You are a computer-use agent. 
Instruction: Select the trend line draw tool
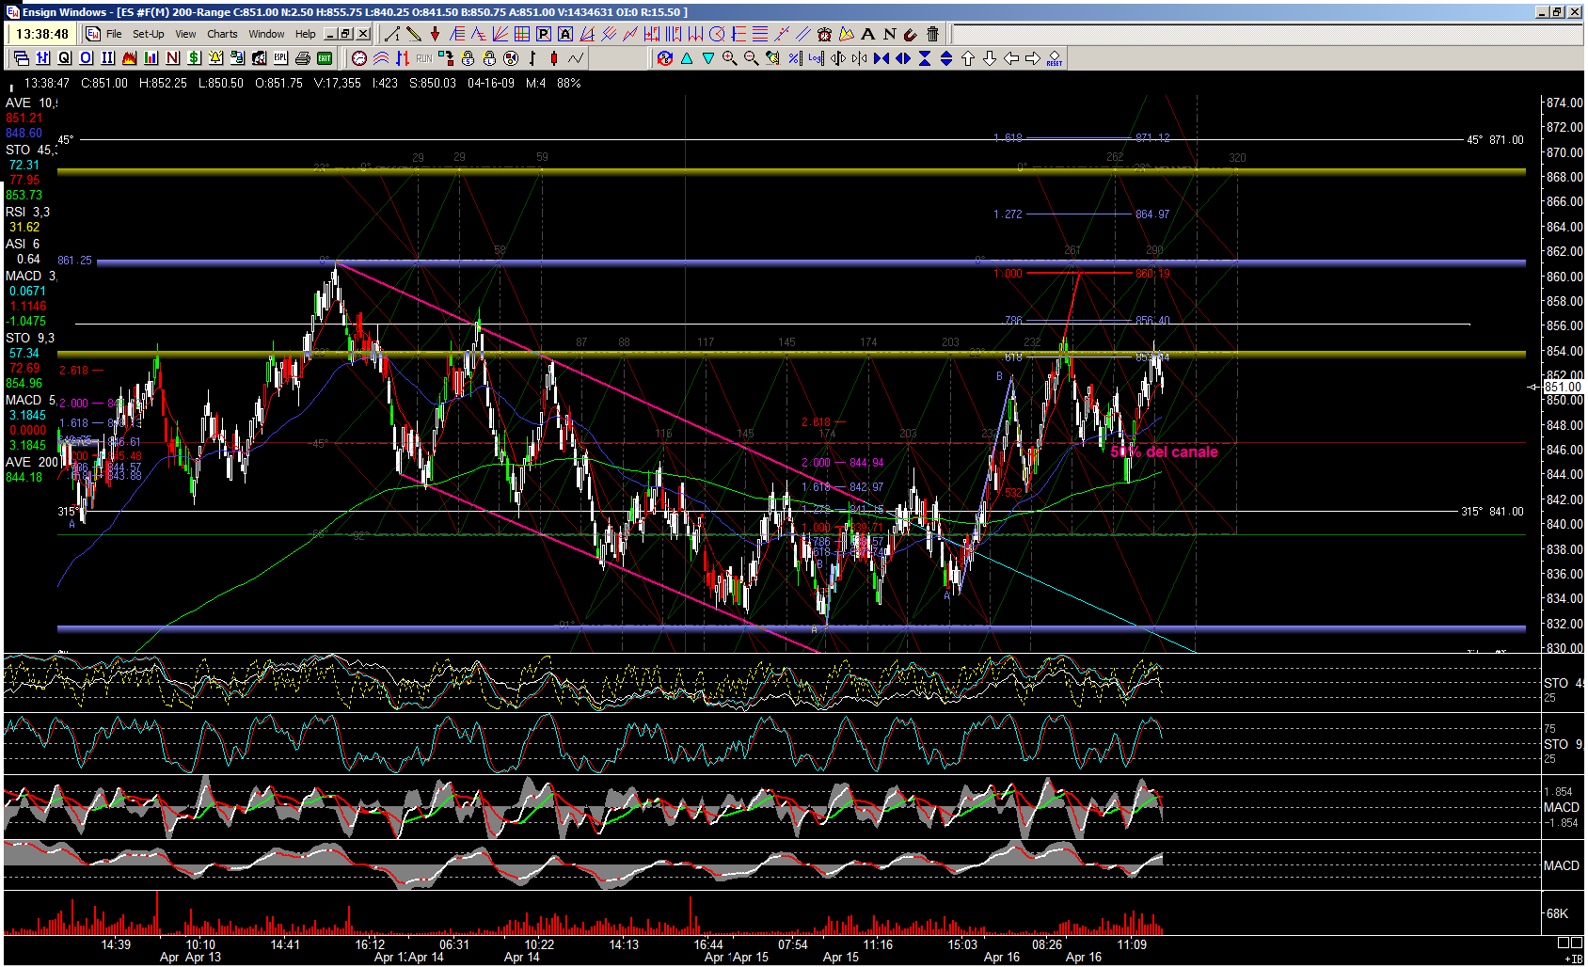392,34
